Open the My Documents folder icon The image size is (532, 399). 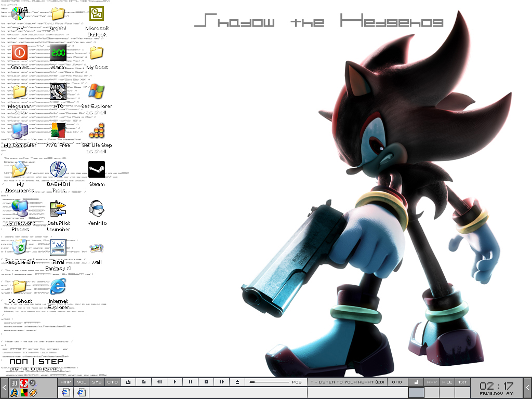coord(20,170)
